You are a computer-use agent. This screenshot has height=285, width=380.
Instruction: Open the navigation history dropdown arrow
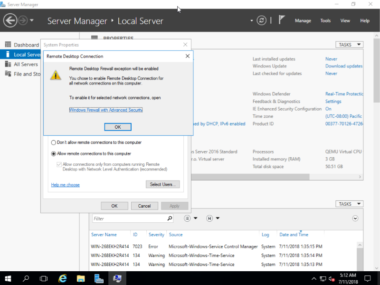[32, 20]
